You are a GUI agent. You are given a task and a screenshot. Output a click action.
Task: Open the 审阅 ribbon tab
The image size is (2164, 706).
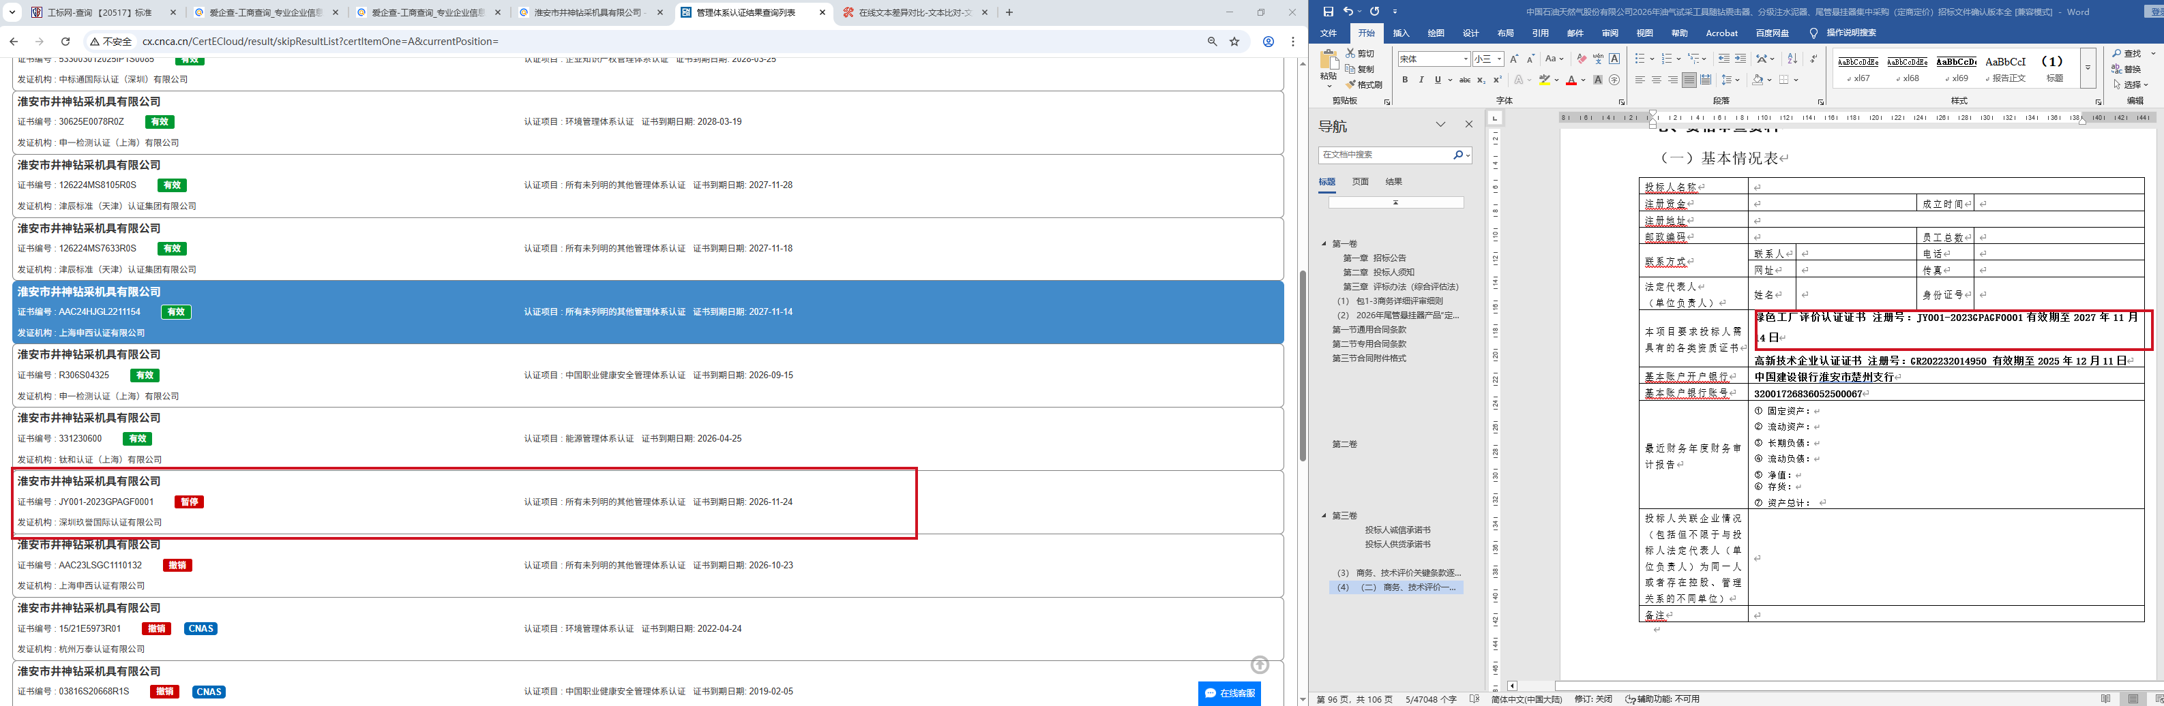tap(1610, 33)
